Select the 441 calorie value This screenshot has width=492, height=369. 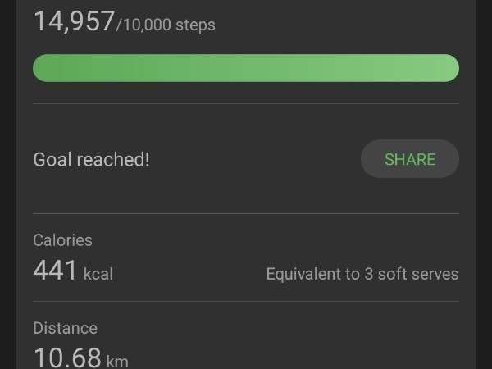pos(55,270)
